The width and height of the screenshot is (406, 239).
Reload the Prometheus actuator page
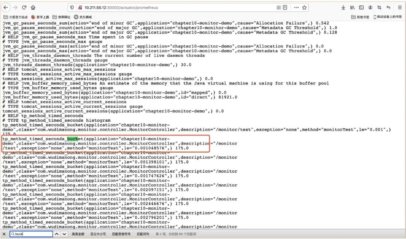24,8
